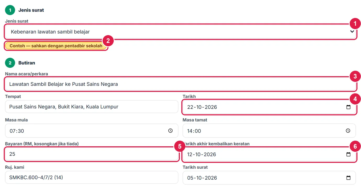The image size is (361, 193).
Task: Click the green step 1 Jenis surat badge
Action: coord(10,10)
